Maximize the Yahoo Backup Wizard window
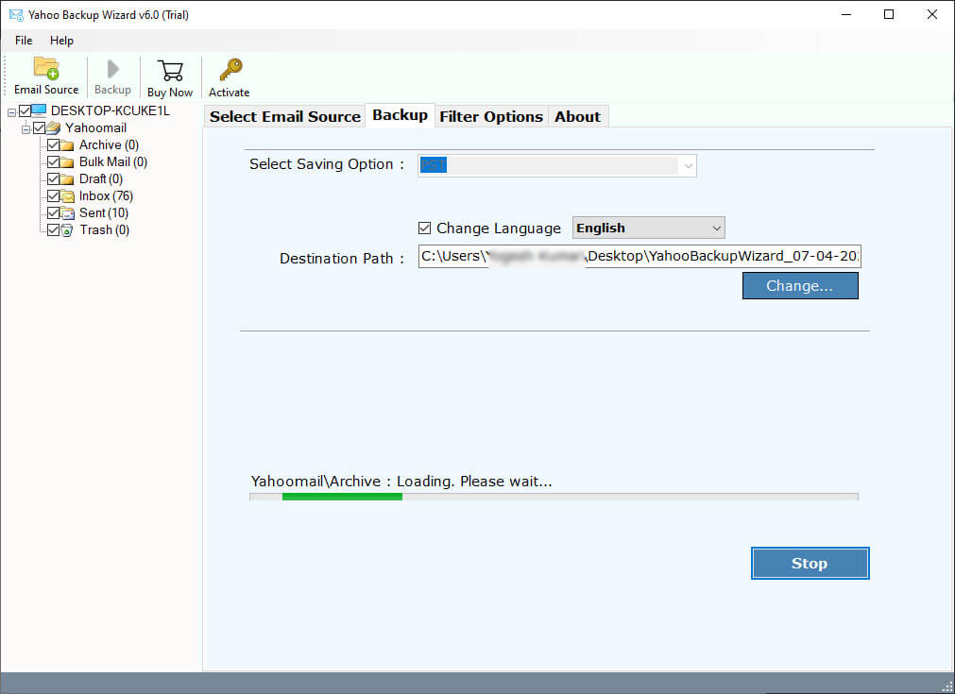The image size is (955, 694). coord(889,14)
